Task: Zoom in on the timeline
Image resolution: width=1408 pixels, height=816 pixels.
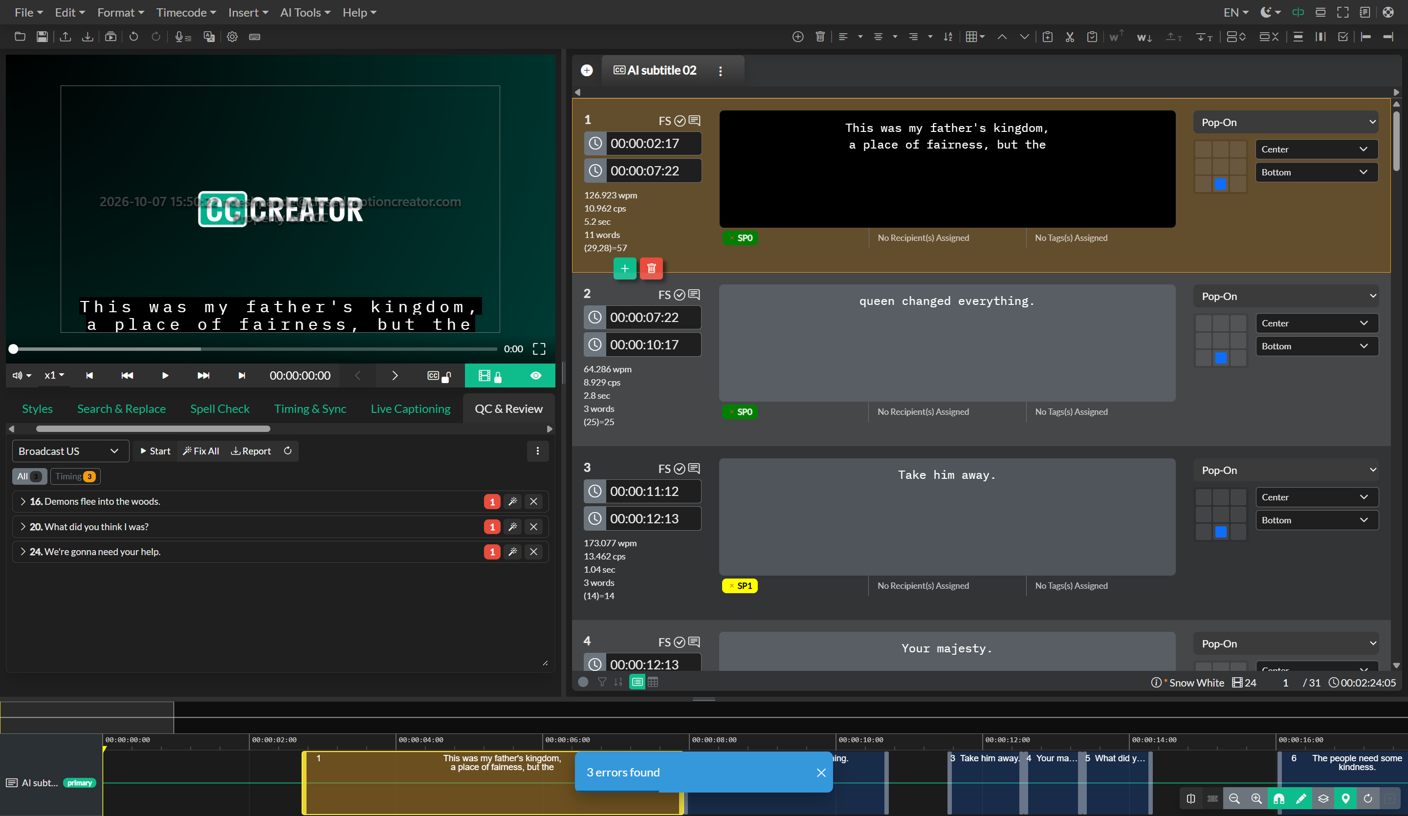Action: point(1256,799)
